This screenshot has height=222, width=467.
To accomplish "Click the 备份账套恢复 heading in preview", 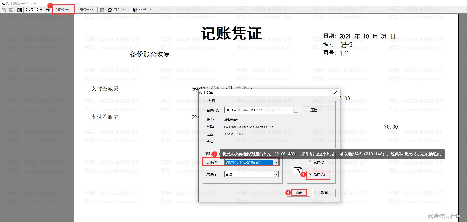I will (x=150, y=54).
